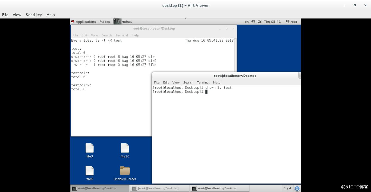Select the file10 desktop icon
This screenshot has height=192, width=371.
coord(125,148)
